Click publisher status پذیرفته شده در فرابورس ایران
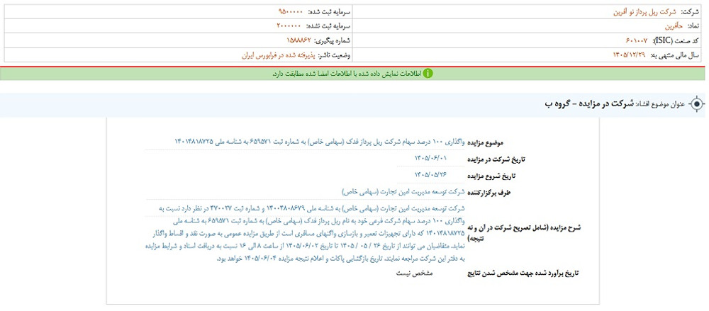This screenshot has height=311, width=709. pyautogui.click(x=279, y=55)
